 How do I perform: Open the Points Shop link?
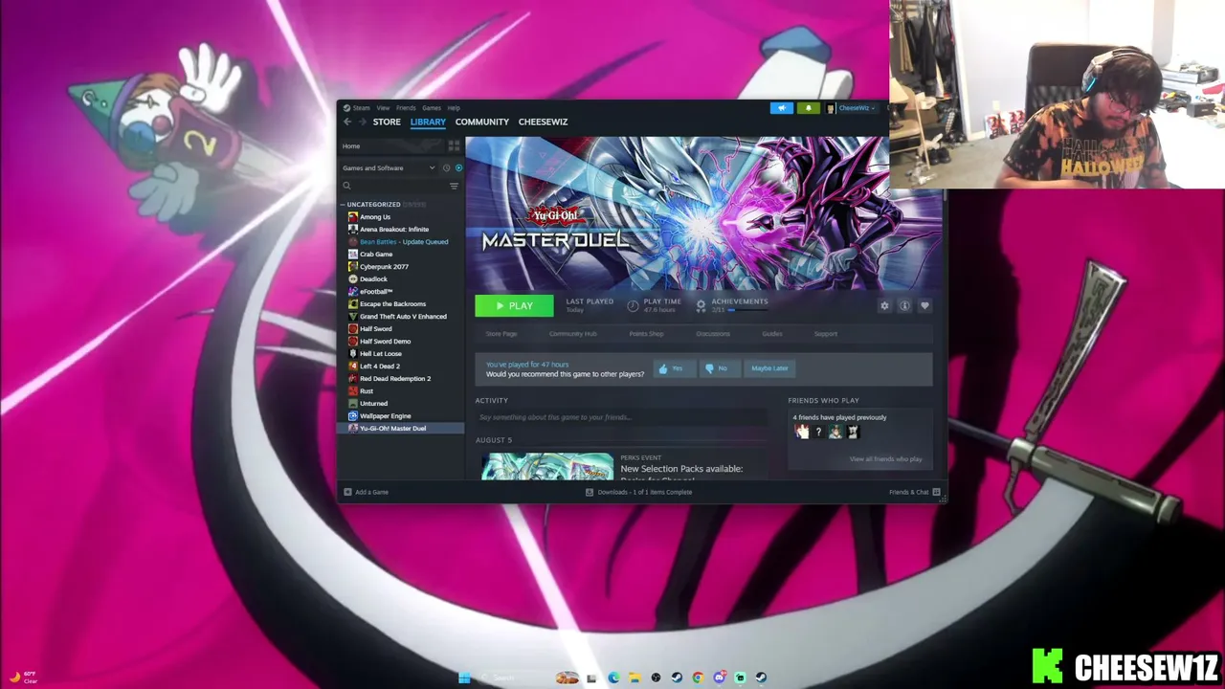pyautogui.click(x=646, y=334)
